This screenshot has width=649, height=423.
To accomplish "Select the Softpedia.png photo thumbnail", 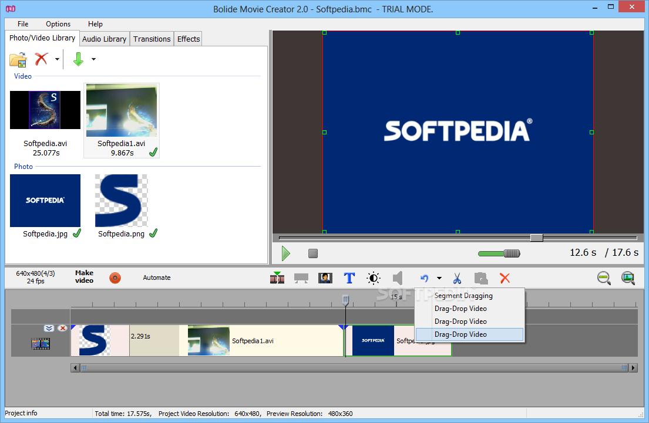I will pos(121,201).
